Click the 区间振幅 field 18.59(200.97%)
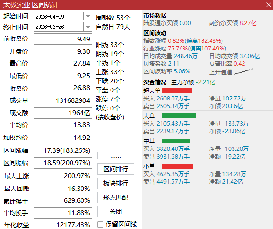The image size is (273, 229). (63, 163)
